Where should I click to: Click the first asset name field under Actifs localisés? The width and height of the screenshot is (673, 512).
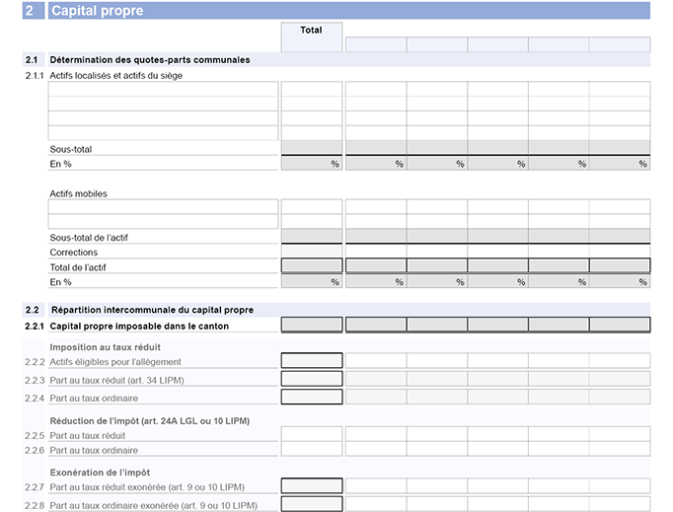tap(164, 89)
